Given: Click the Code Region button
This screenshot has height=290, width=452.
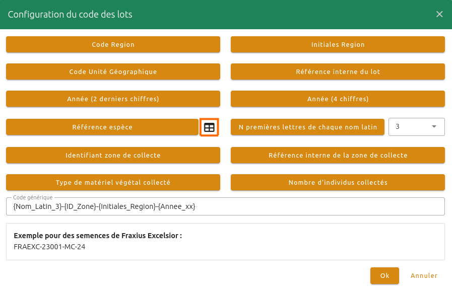Looking at the screenshot, I should click(113, 44).
